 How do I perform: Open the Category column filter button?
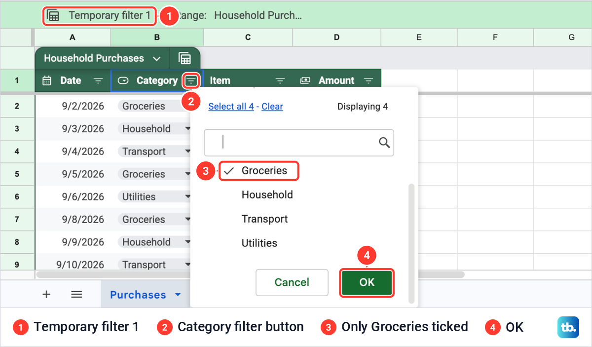pos(191,80)
